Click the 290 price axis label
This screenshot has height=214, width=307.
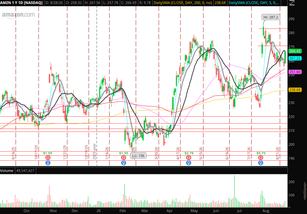point(291,19)
